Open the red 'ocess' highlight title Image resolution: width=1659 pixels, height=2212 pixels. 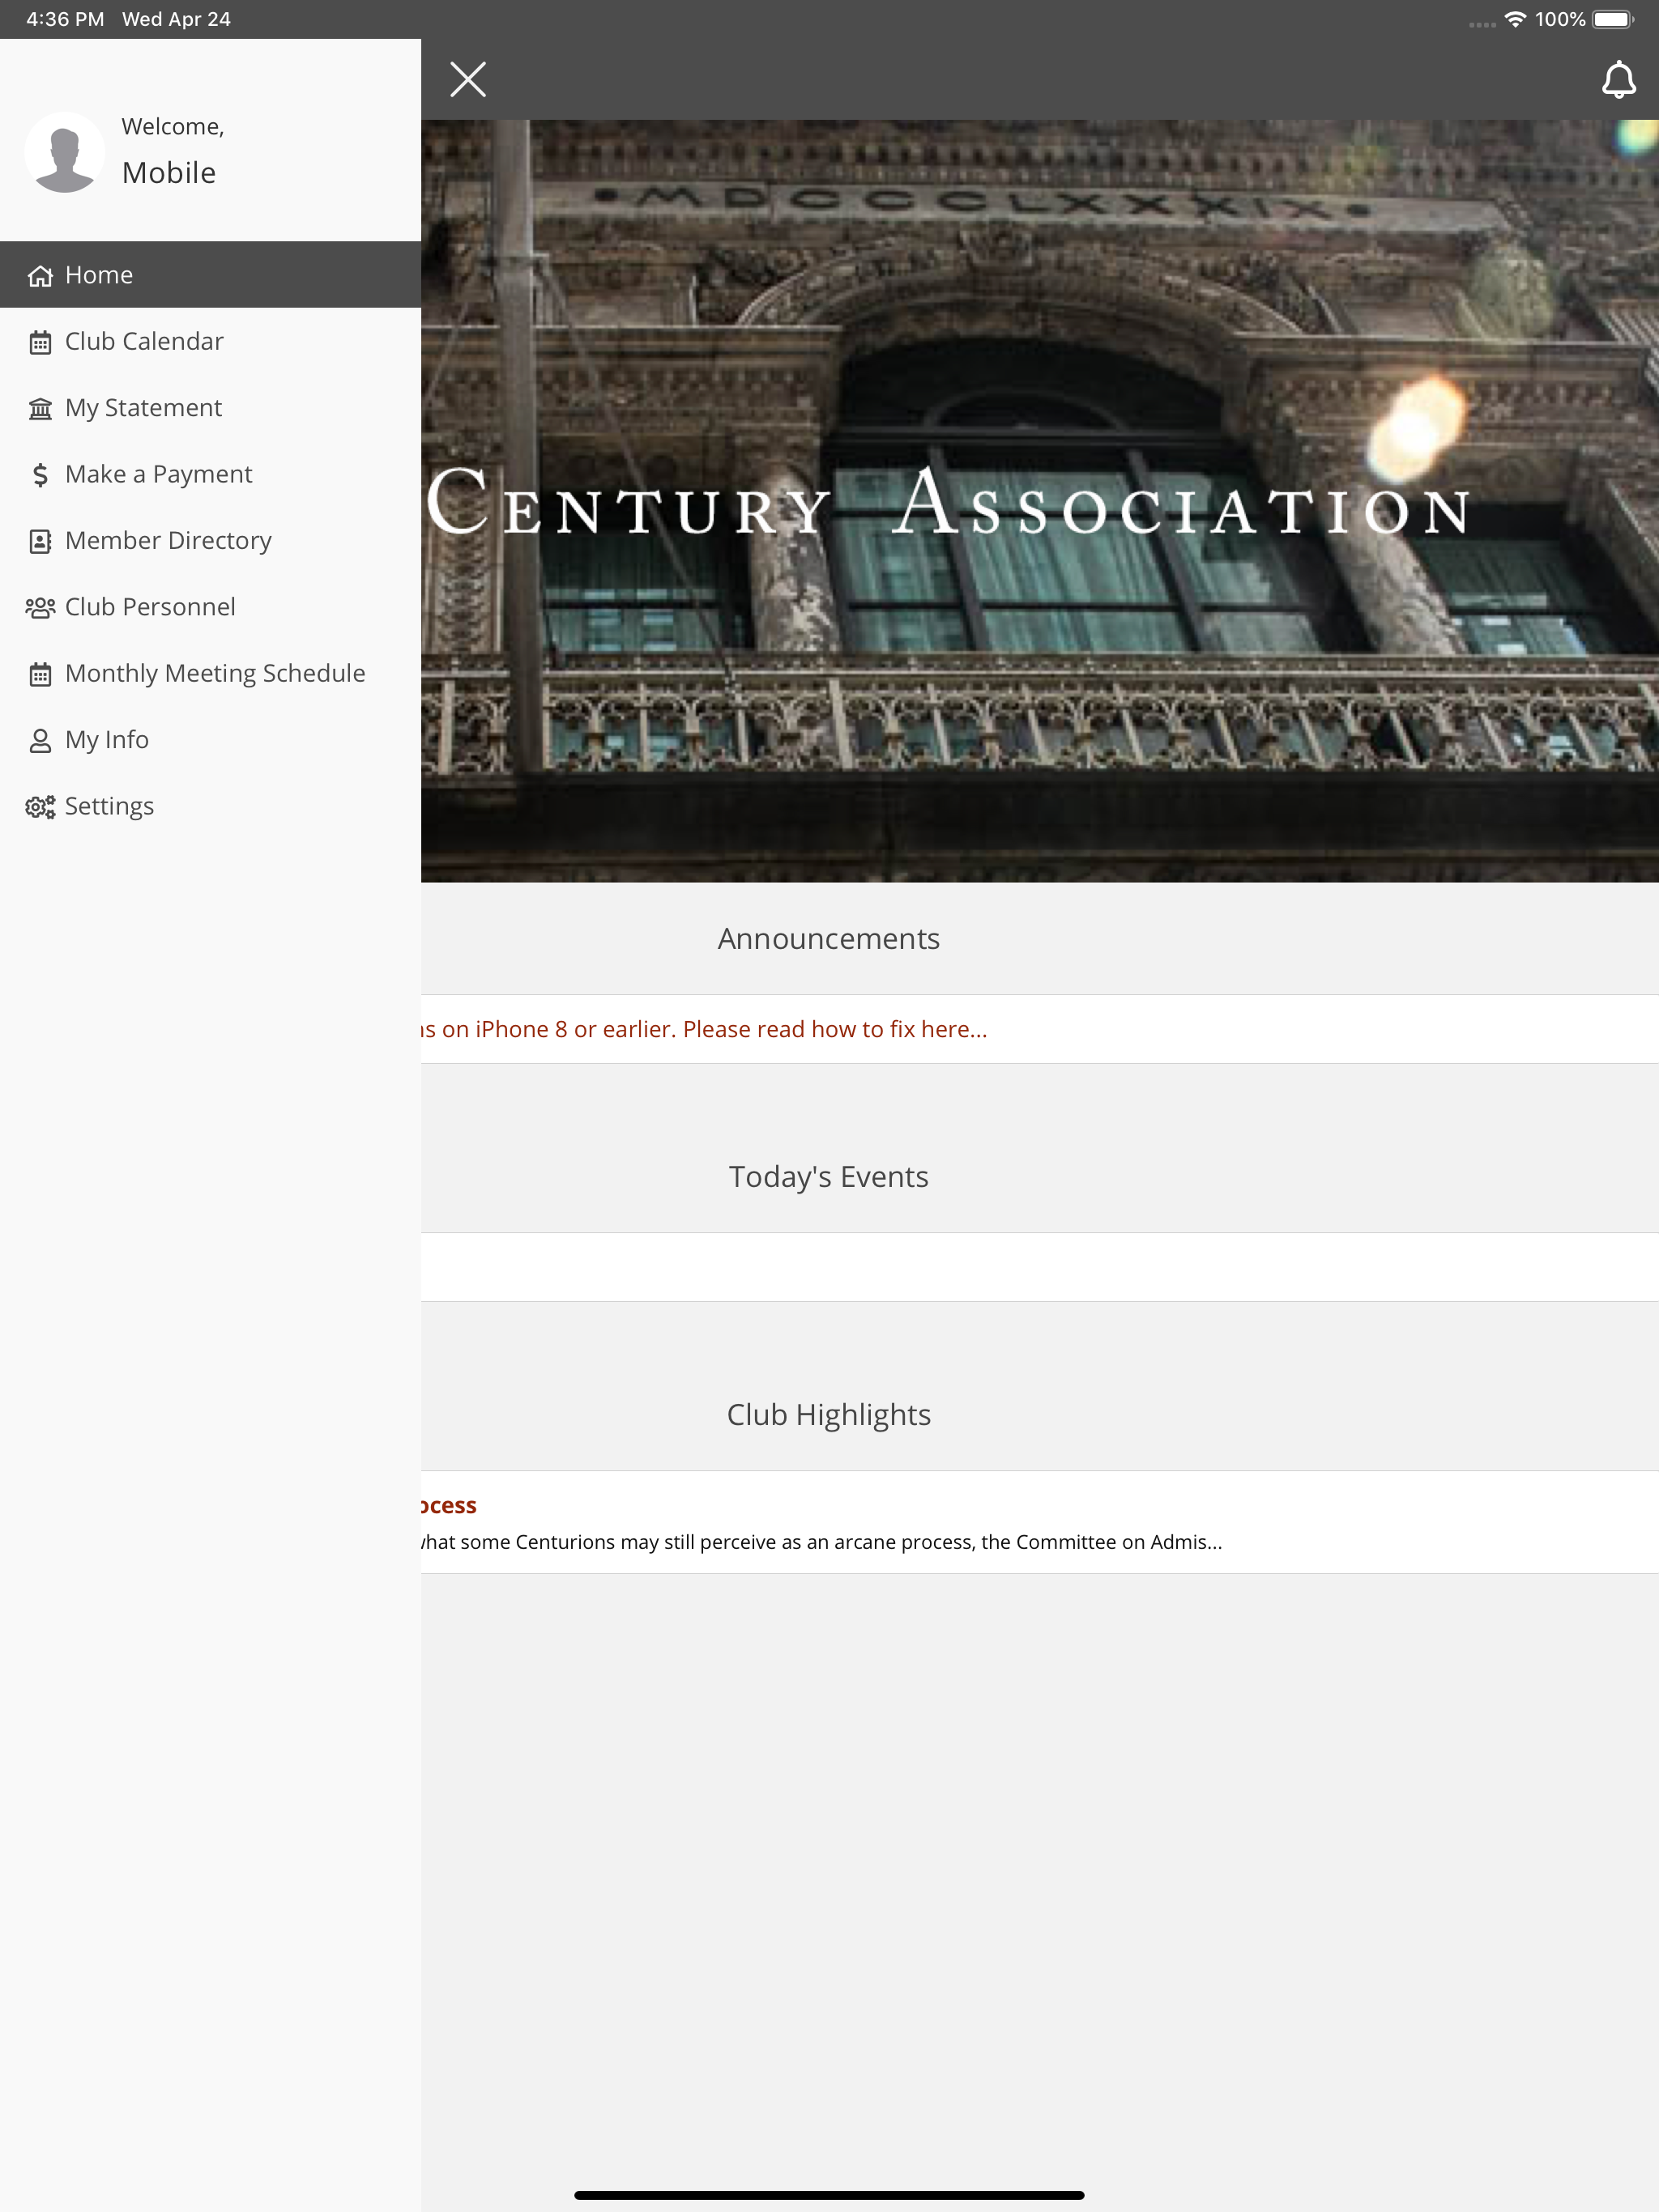point(450,1505)
